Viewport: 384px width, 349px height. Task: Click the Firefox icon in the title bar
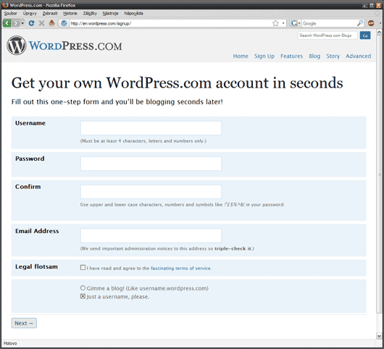[5, 5]
